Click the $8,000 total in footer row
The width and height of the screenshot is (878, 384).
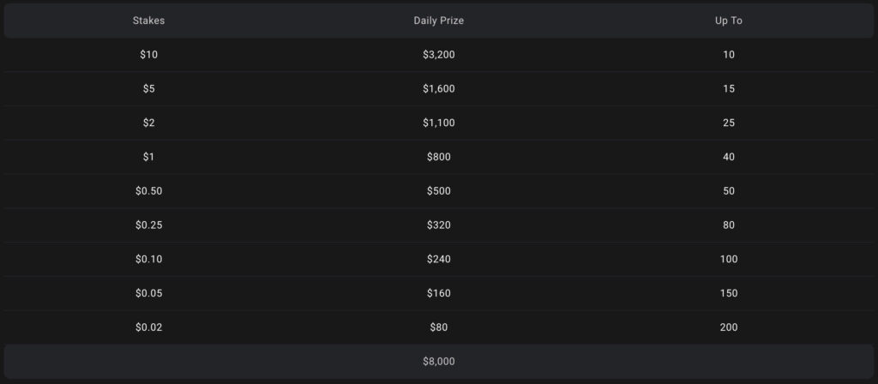[x=438, y=362]
